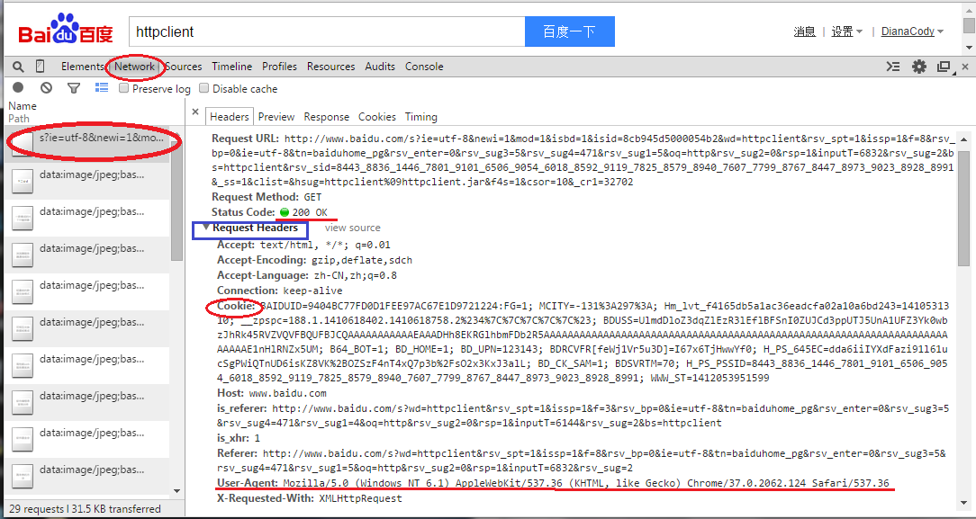The height and width of the screenshot is (519, 976).
Task: Open the Audits tab
Action: pyautogui.click(x=380, y=67)
